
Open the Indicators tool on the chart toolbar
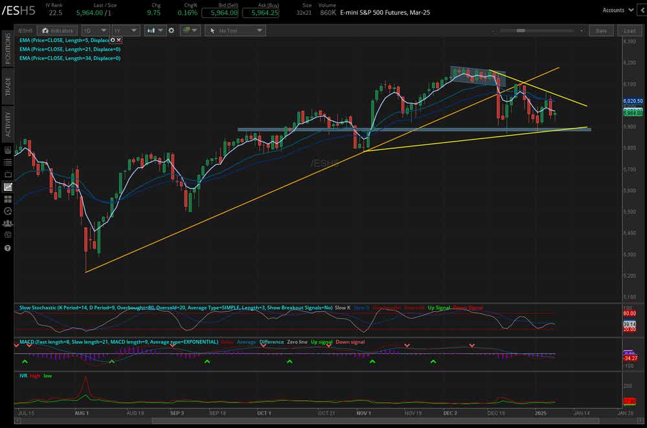click(x=57, y=30)
